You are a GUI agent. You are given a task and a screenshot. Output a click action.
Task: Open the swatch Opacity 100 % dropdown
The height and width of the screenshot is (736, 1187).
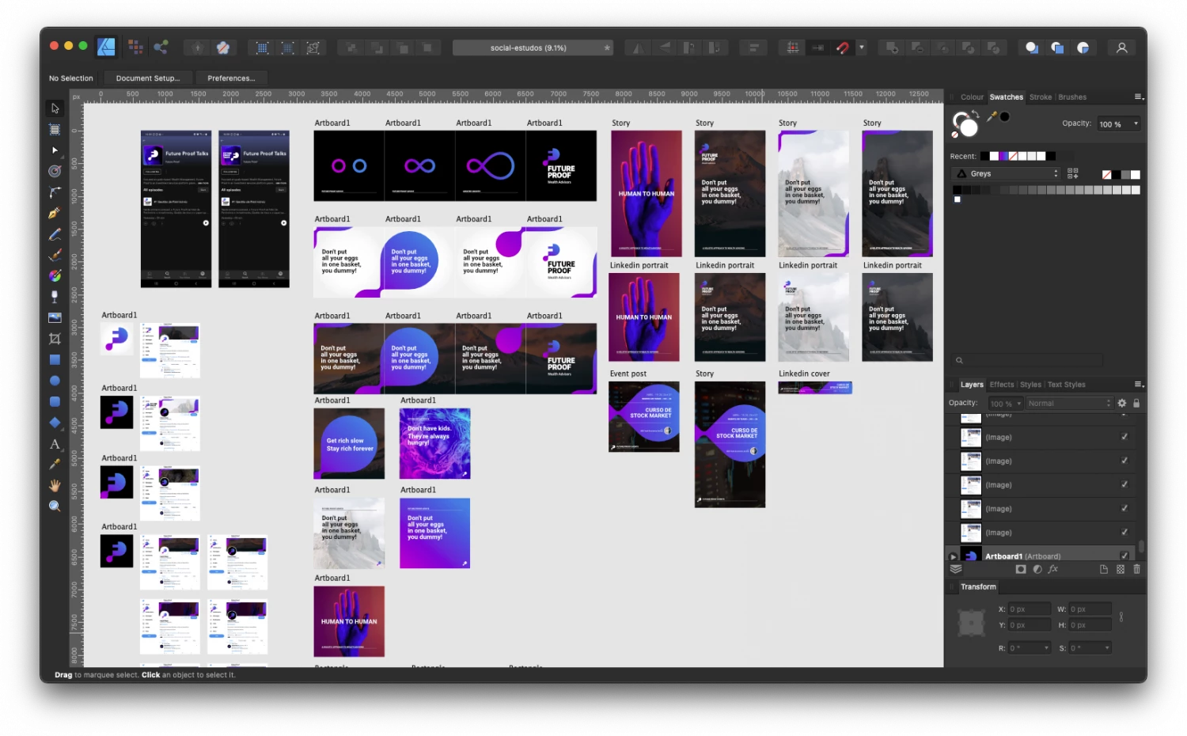point(1118,124)
